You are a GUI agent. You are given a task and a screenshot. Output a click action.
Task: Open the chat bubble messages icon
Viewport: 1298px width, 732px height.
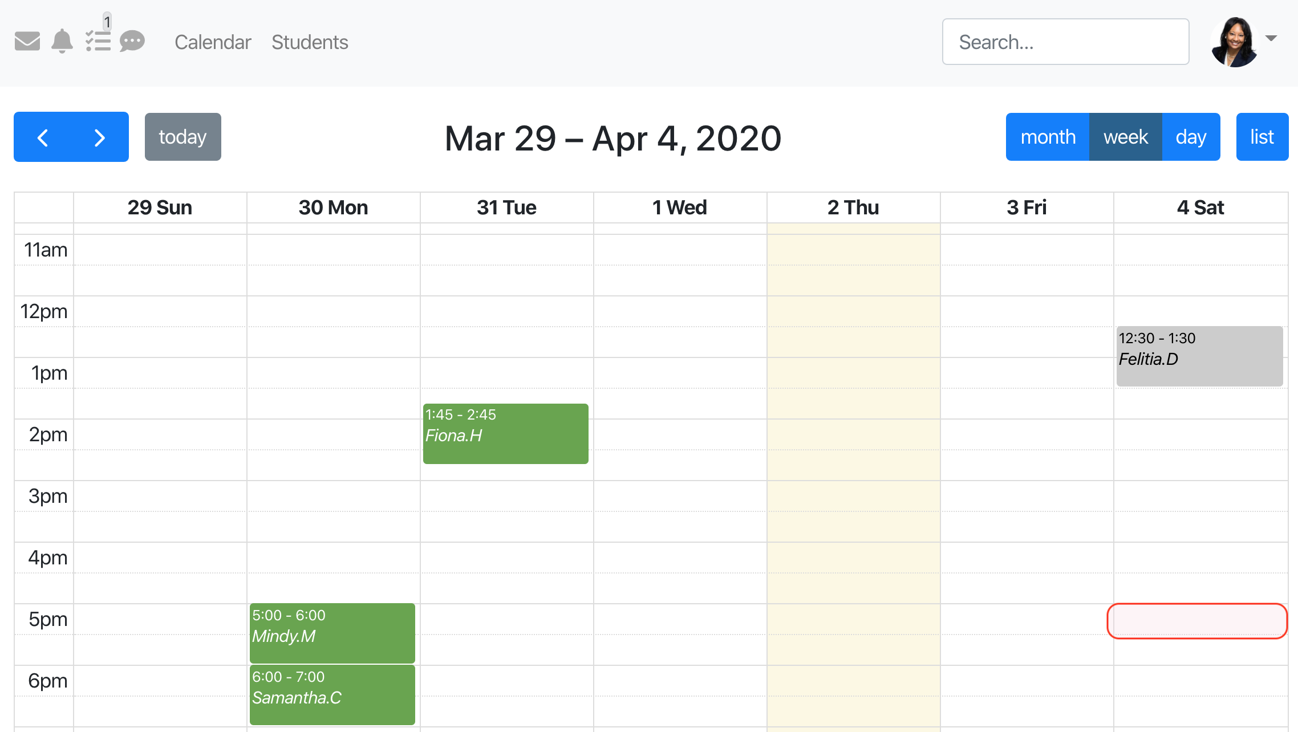click(x=132, y=42)
